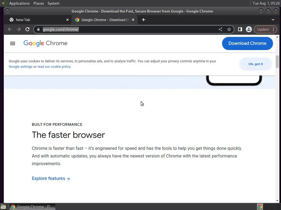
Task: Open Chrome's three-dot menu
Action: (x=274, y=29)
